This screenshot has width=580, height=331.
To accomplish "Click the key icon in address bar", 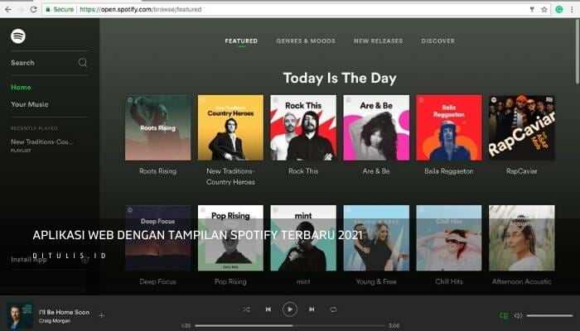I will pos(532,10).
